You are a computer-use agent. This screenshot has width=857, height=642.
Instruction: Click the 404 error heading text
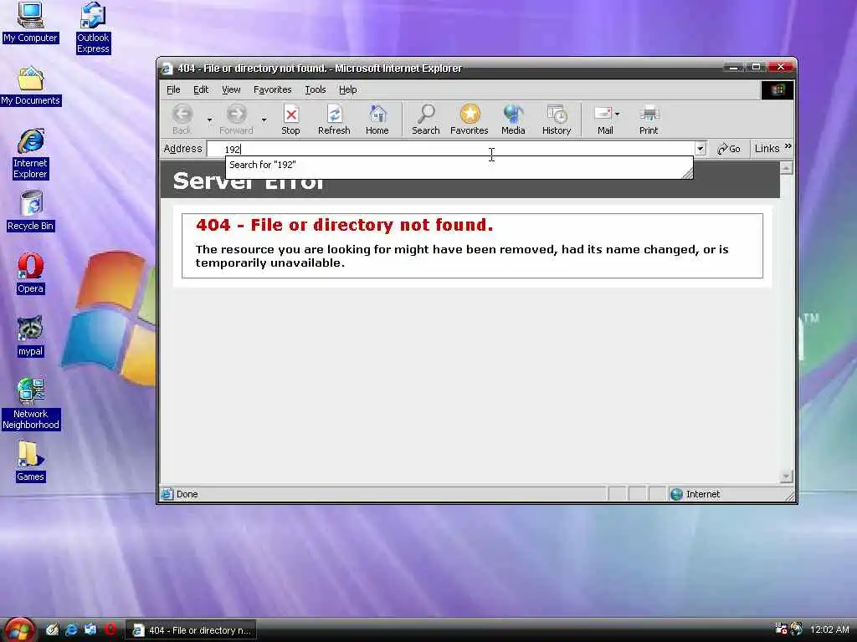click(x=344, y=224)
